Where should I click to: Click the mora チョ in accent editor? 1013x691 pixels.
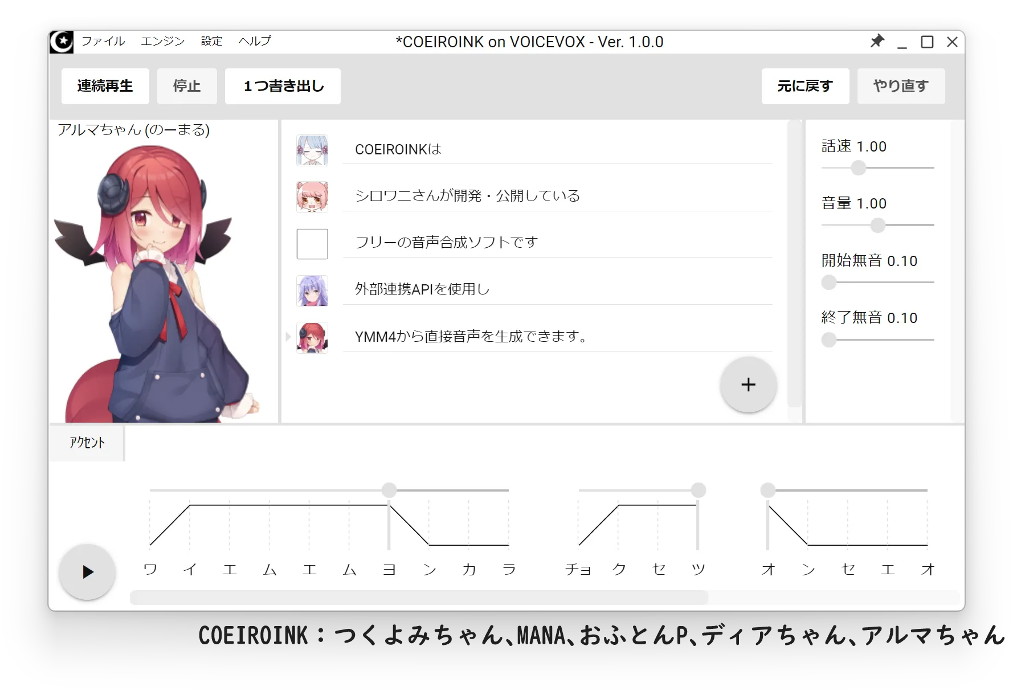(x=578, y=569)
